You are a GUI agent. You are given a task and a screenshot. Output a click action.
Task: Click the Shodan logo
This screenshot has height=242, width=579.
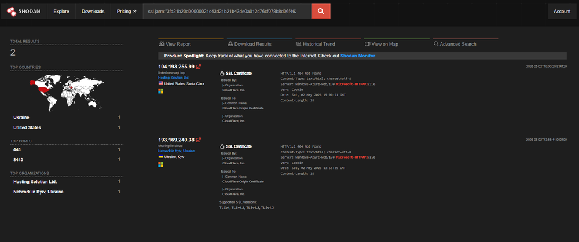(23, 12)
